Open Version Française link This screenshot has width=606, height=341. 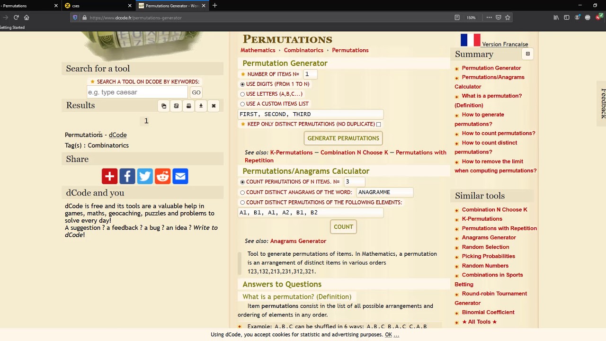point(505,45)
